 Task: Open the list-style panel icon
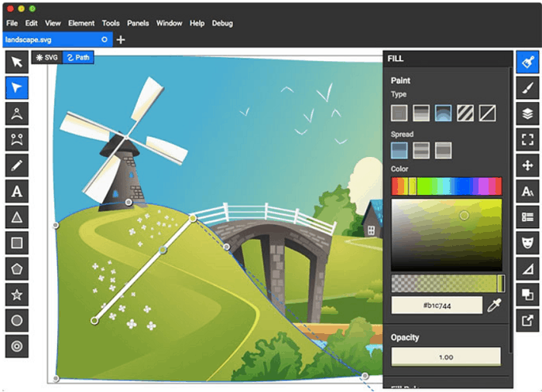tap(527, 217)
